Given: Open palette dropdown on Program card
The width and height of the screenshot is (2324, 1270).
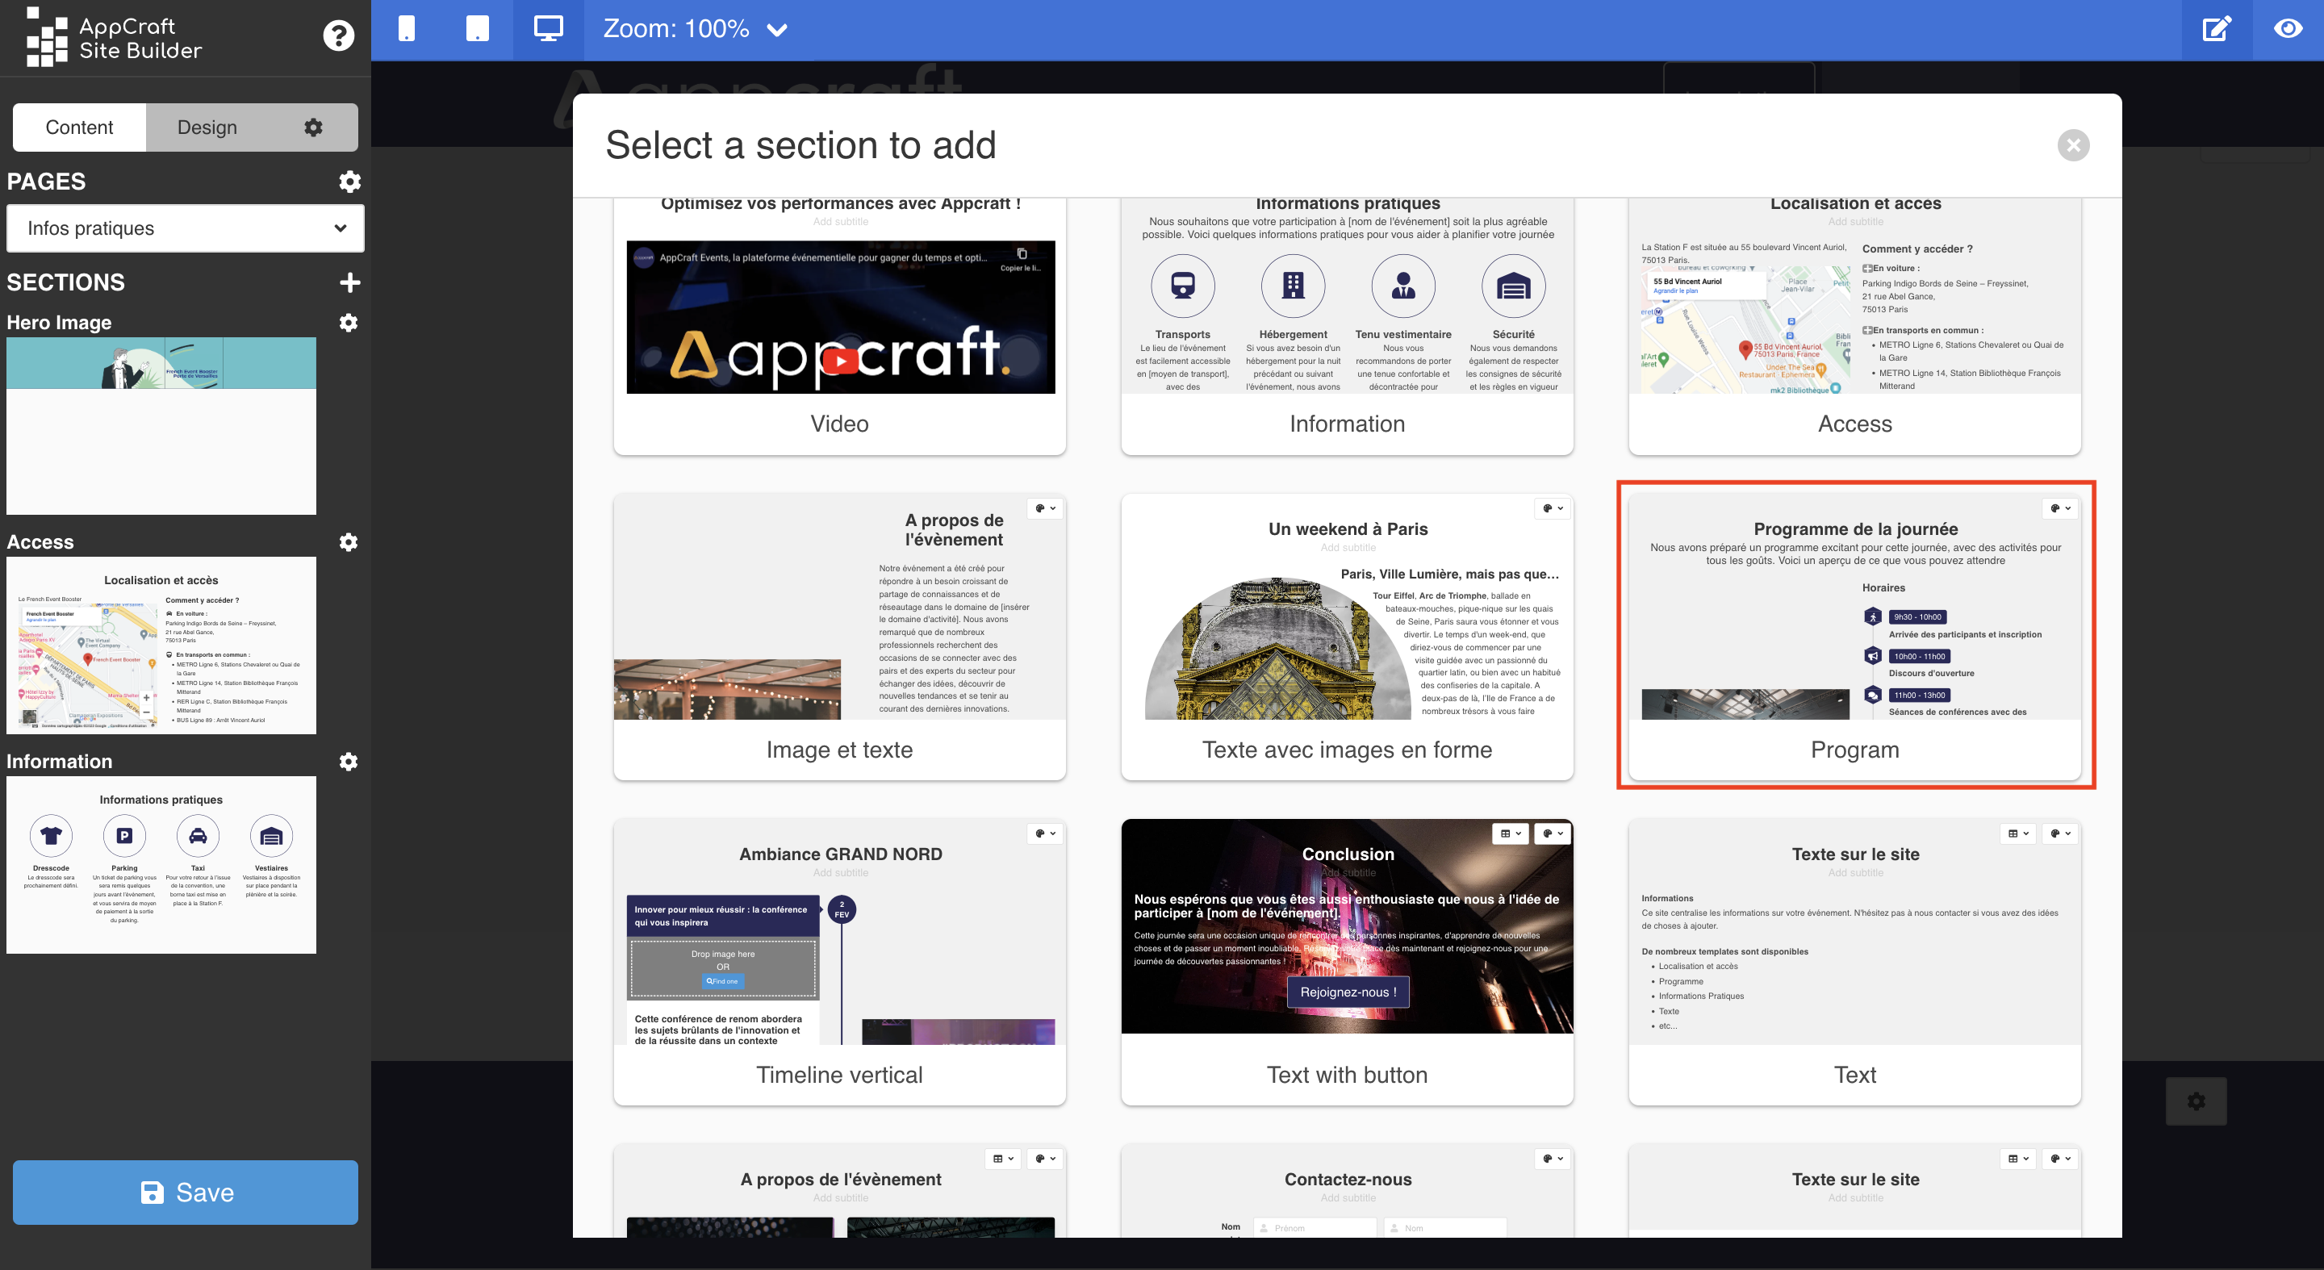Looking at the screenshot, I should click(x=2059, y=508).
